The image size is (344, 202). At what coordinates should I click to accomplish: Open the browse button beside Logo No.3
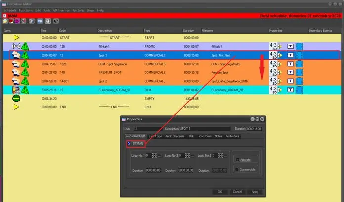[226, 156]
